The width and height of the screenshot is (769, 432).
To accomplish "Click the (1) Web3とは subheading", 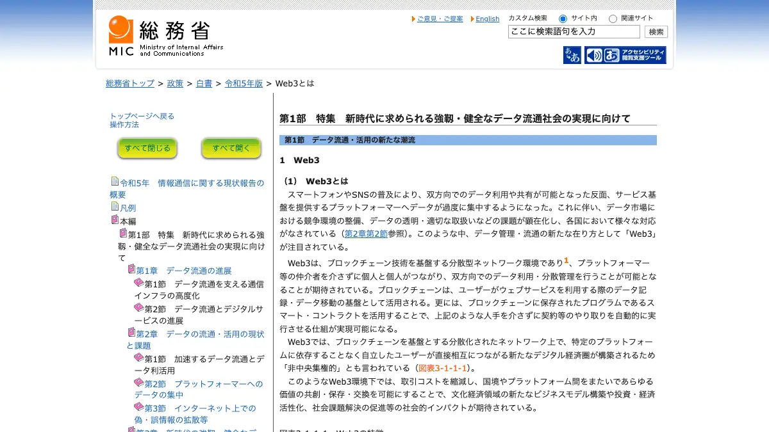I will point(315,181).
